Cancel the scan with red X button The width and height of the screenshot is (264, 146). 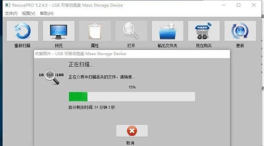point(132,131)
